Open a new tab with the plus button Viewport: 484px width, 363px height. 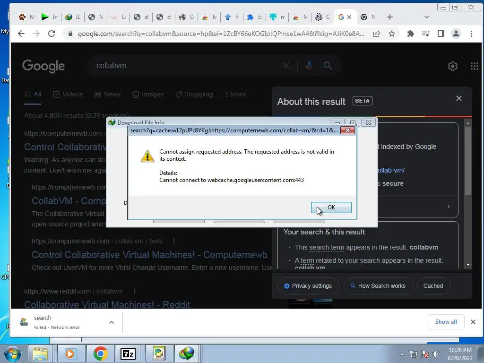tap(390, 17)
